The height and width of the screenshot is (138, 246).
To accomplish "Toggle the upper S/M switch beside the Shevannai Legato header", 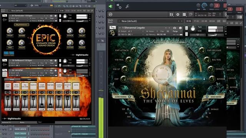I will 186,28.
